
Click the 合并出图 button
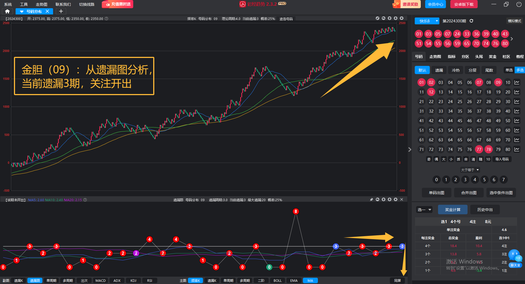click(x=469, y=193)
